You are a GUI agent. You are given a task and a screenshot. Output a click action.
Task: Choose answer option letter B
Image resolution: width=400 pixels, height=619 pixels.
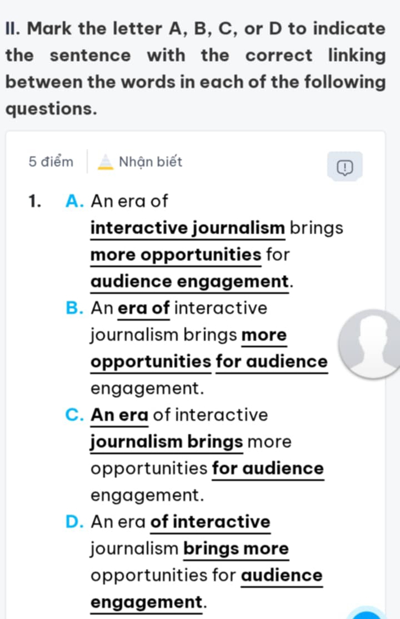pyautogui.click(x=74, y=308)
